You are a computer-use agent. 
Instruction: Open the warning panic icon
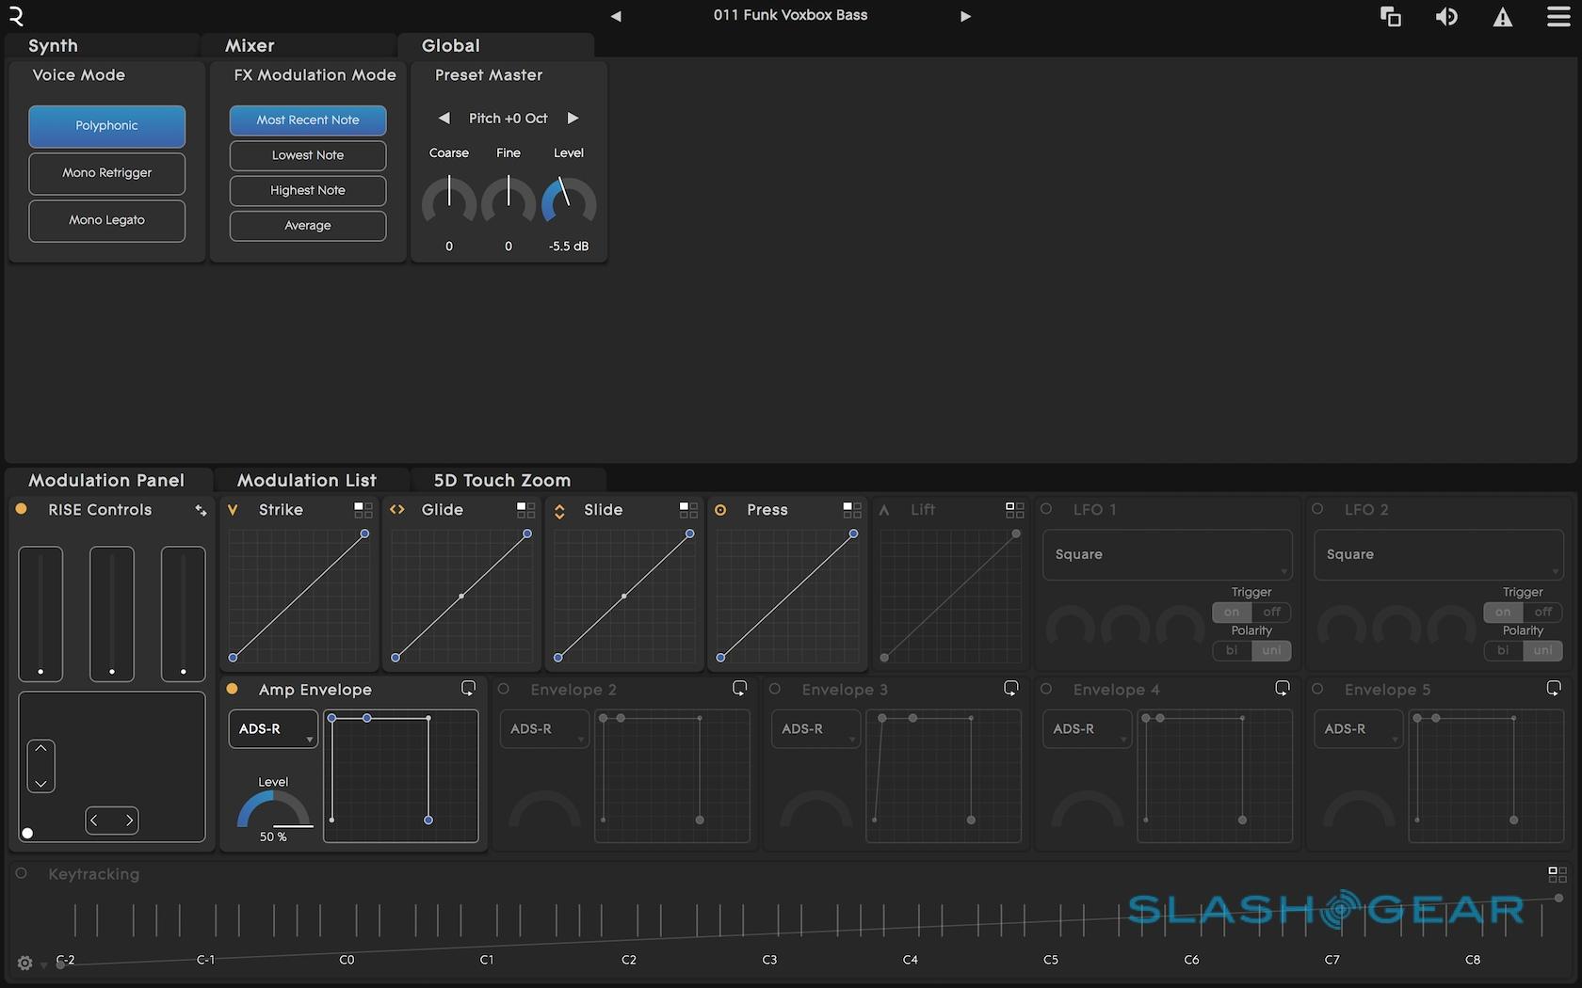1503,17
